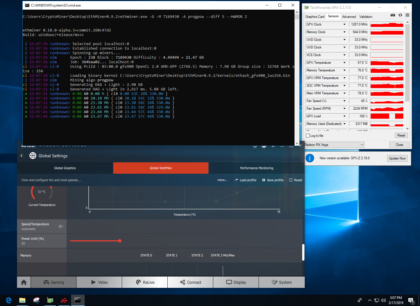Go back using the Radeon Settings back arrow

point(22,156)
